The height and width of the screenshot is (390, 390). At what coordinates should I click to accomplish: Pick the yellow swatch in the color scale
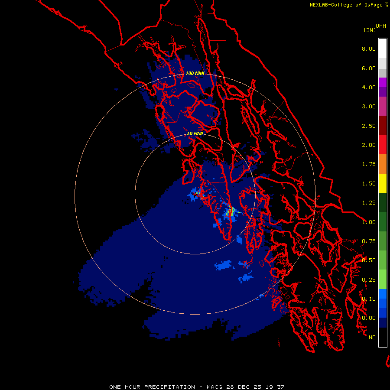[x=383, y=183]
